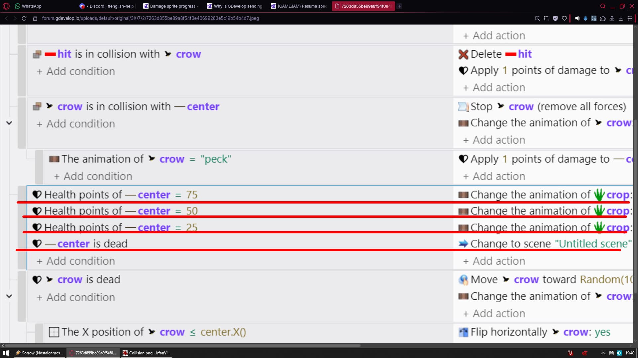
Task: Open the browser zoom magnifier icon
Action: [537, 19]
